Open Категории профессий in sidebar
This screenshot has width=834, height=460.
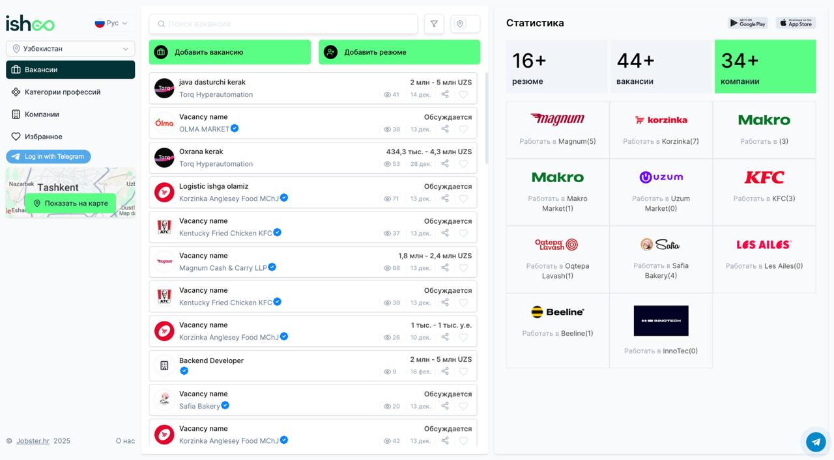(x=63, y=92)
